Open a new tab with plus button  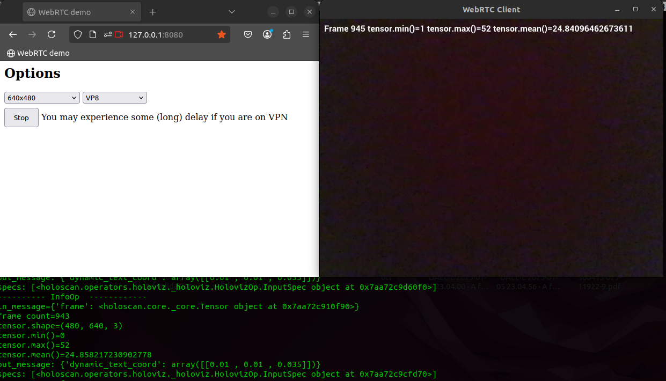click(152, 12)
